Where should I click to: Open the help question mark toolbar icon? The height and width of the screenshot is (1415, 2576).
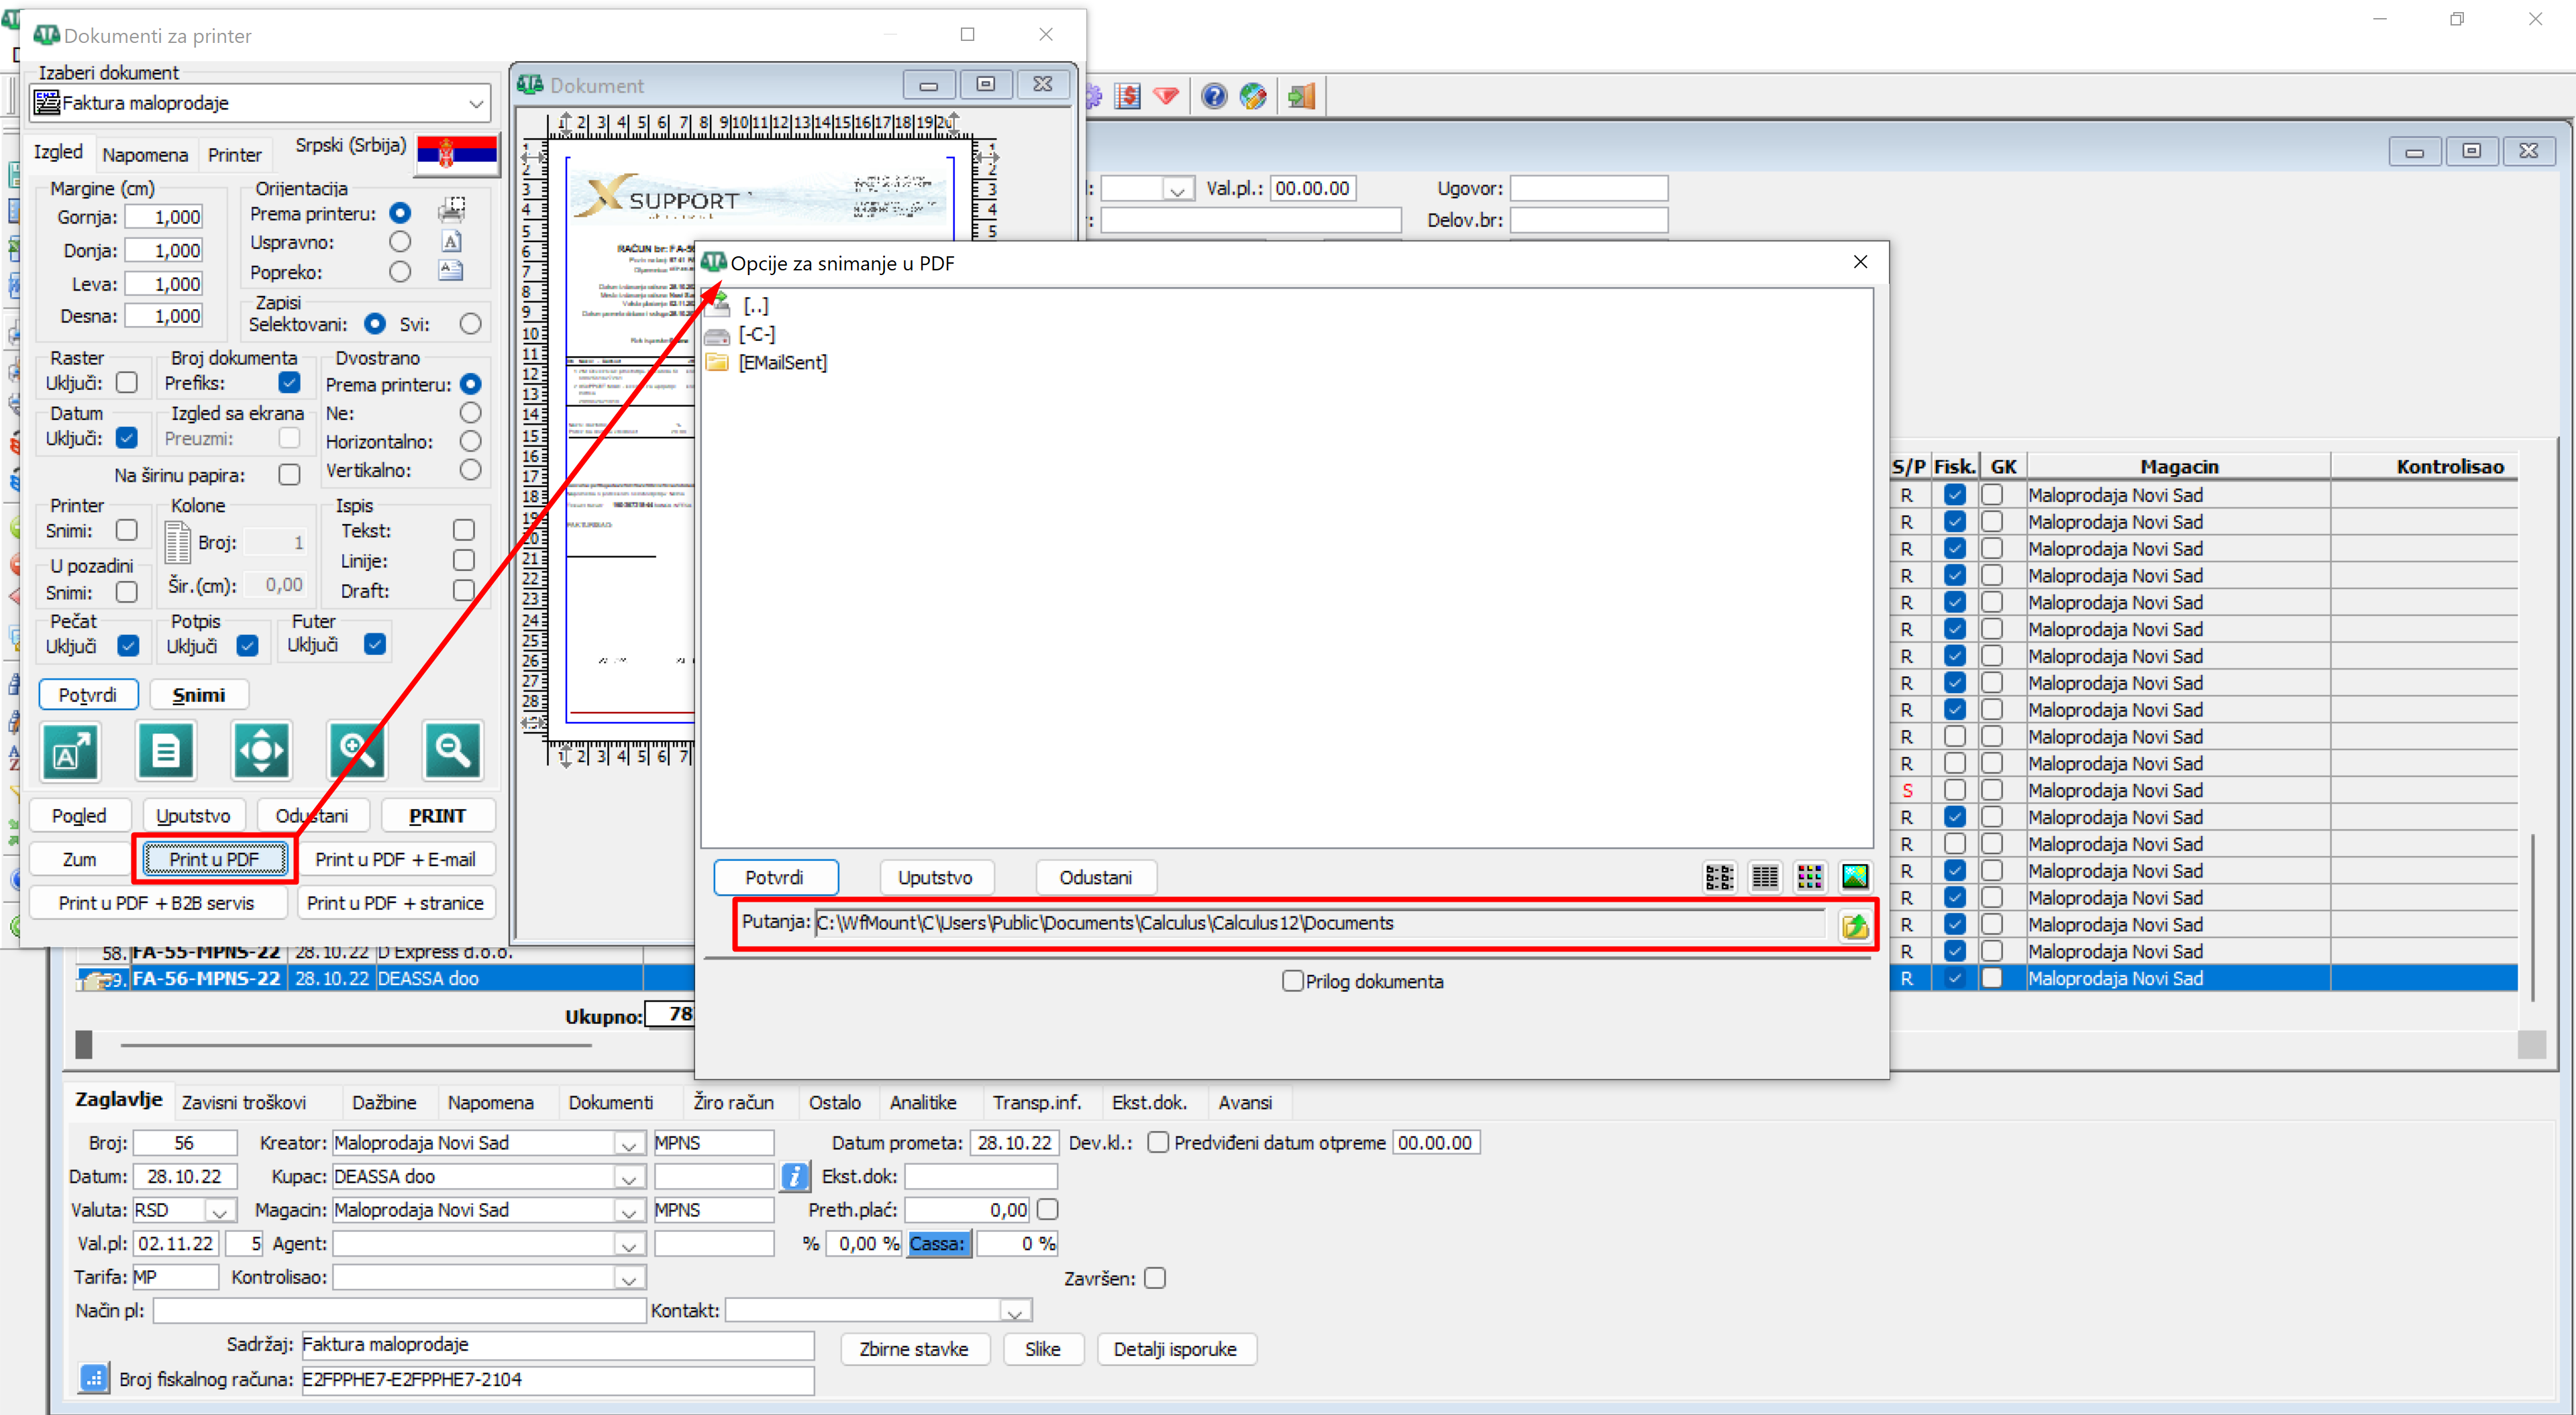1213,96
